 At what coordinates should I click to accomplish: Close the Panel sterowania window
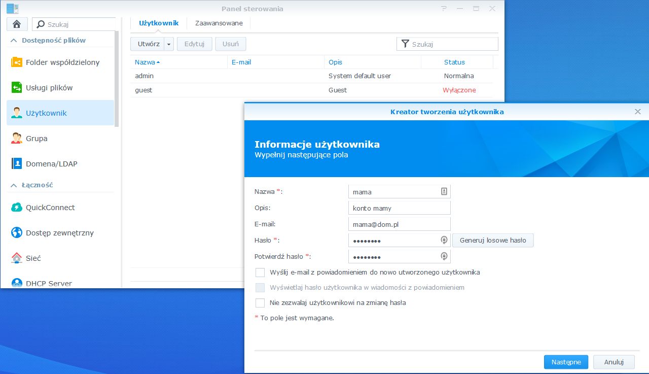pyautogui.click(x=492, y=9)
